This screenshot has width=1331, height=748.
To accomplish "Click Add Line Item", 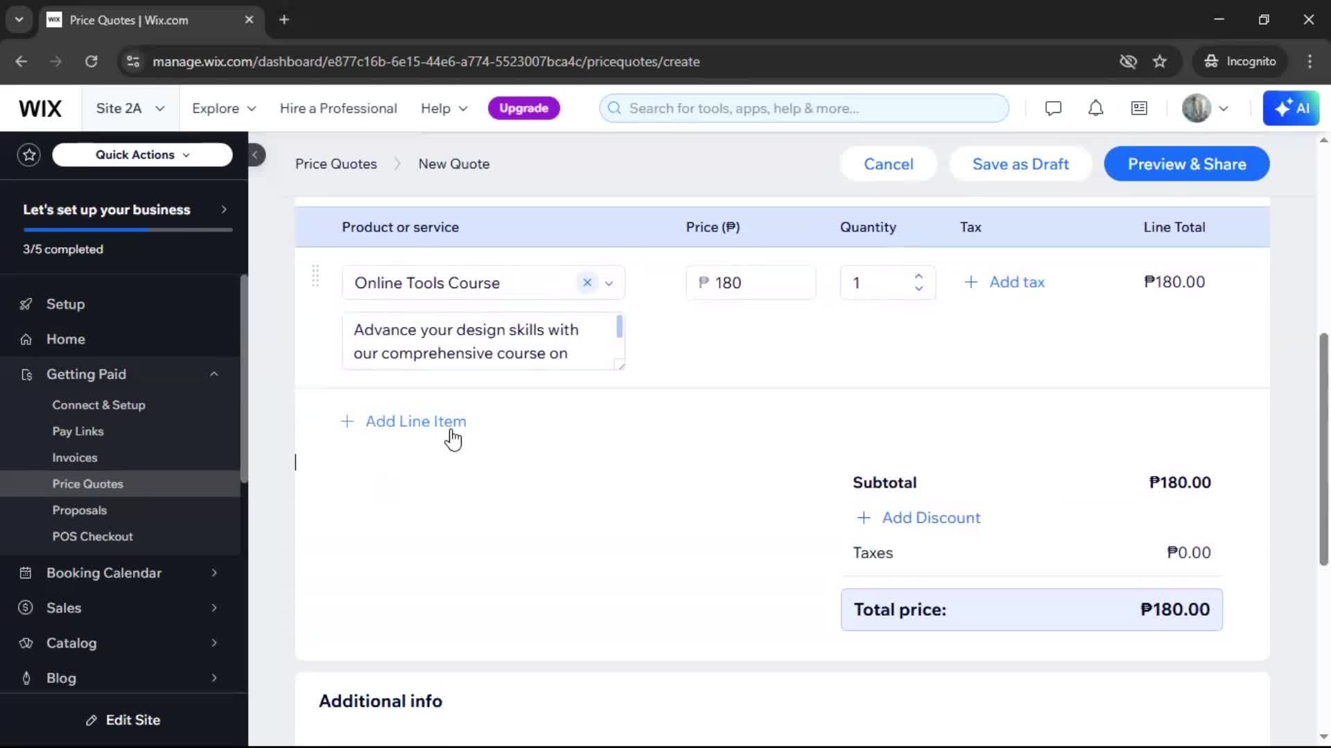I will click(x=403, y=421).
